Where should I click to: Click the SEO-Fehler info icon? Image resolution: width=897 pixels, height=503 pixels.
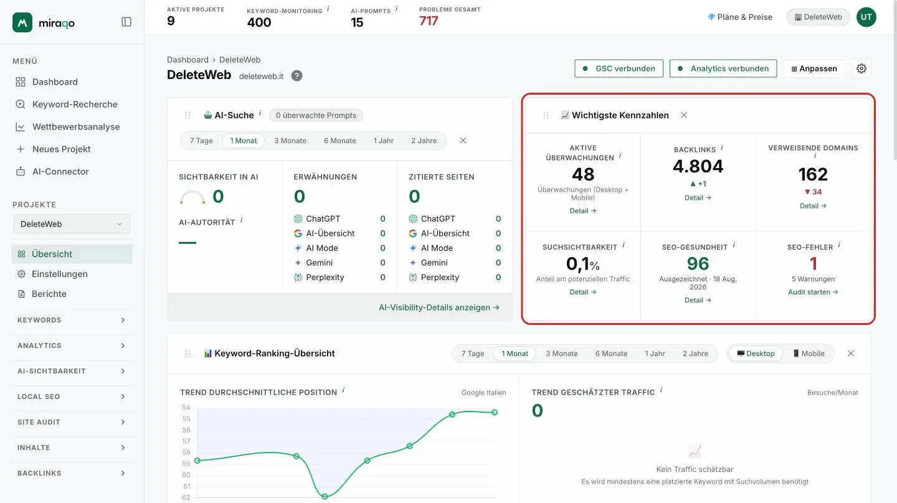(x=839, y=245)
